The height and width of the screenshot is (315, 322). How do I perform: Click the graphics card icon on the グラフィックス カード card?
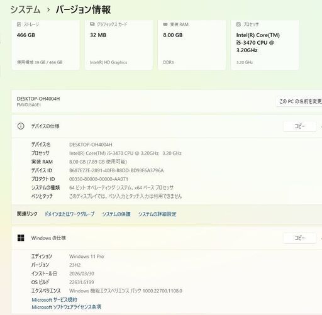coord(92,24)
